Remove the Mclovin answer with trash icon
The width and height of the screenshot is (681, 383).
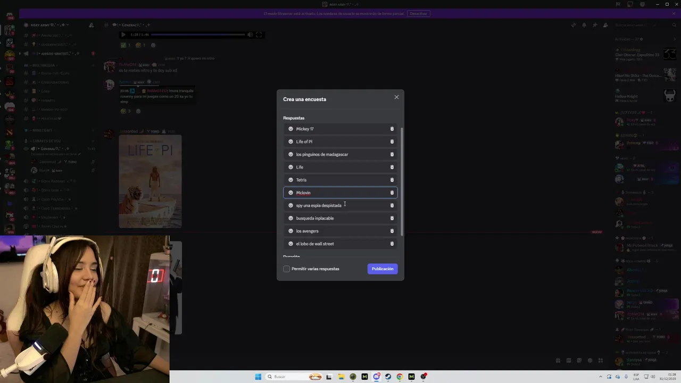[x=392, y=193]
